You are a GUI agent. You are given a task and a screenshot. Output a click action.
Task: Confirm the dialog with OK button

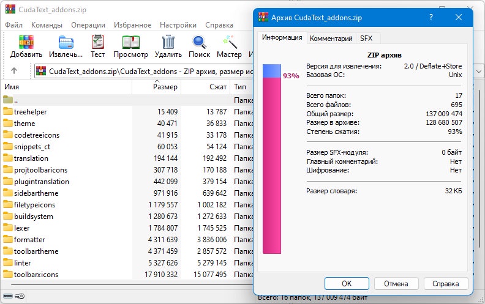(x=347, y=284)
